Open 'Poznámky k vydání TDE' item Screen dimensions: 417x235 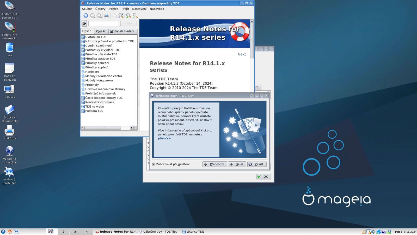coord(102,50)
